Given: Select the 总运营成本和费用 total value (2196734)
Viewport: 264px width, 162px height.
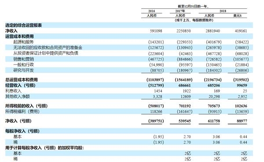Looking at the screenshot, I should coord(213,80).
